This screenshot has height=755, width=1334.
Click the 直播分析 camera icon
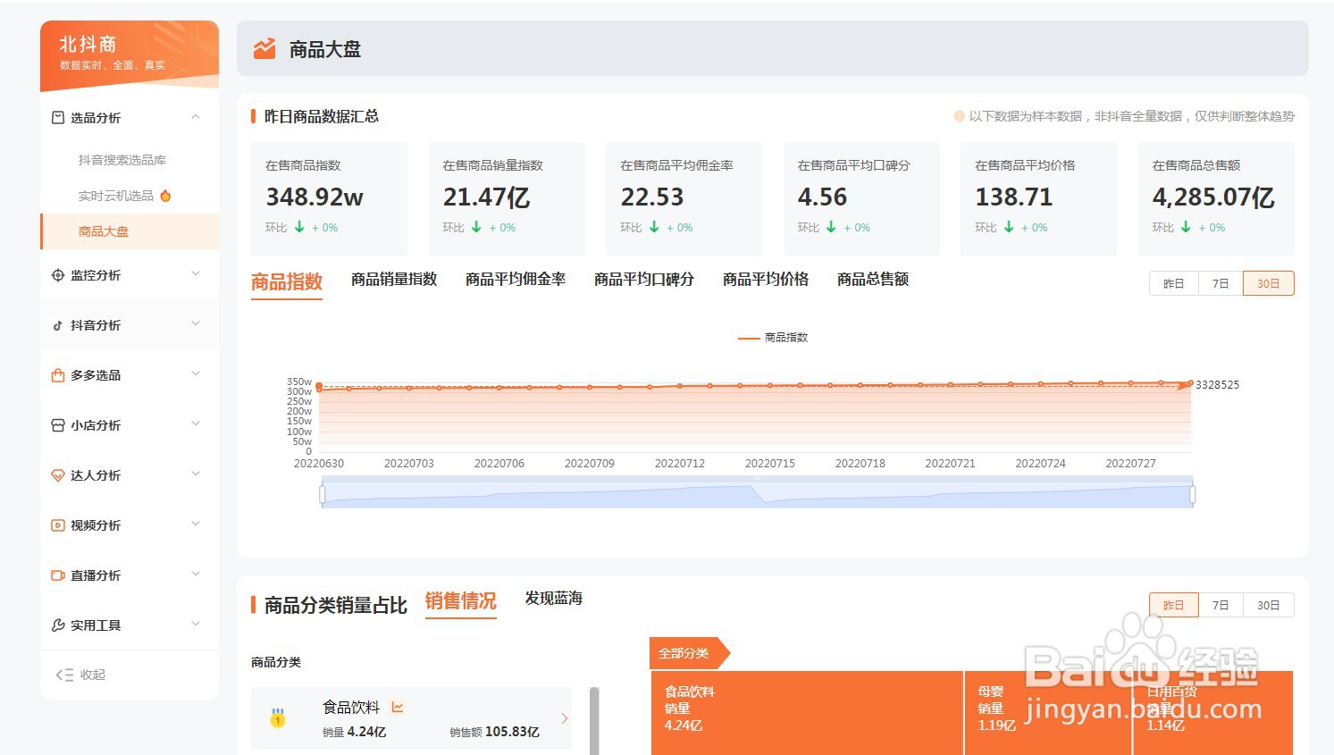tap(58, 575)
